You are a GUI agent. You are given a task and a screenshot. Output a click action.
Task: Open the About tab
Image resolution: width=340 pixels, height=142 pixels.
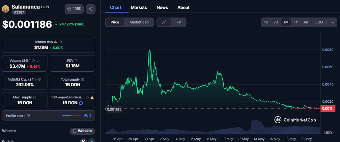184,7
